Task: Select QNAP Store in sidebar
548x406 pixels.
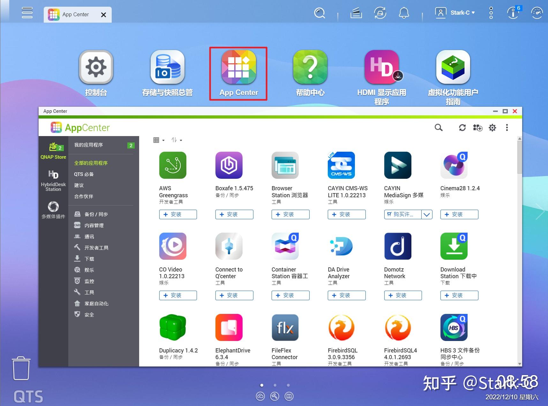Action: pos(53,151)
